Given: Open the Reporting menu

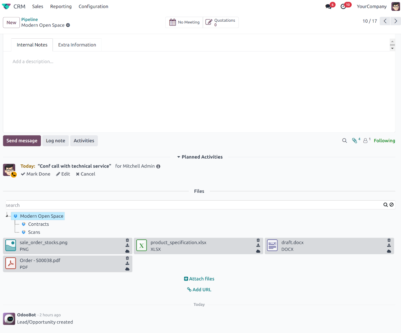Looking at the screenshot, I should coord(61,6).
